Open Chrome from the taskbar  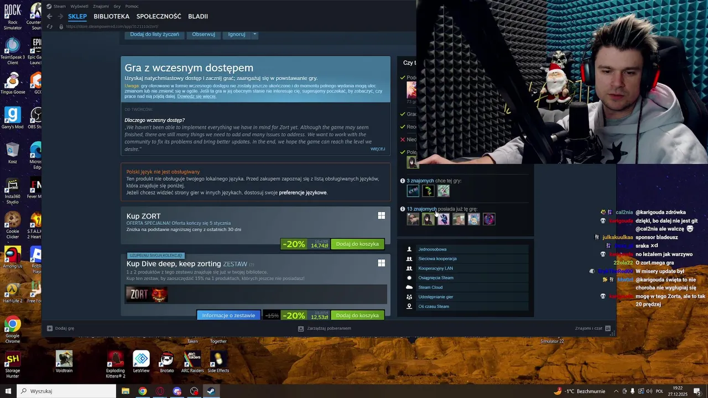143,391
